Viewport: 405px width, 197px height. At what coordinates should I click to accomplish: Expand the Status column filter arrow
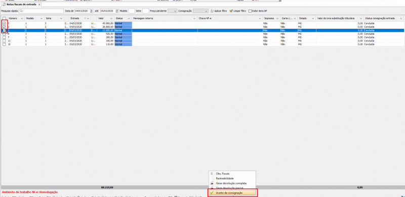(x=129, y=18)
